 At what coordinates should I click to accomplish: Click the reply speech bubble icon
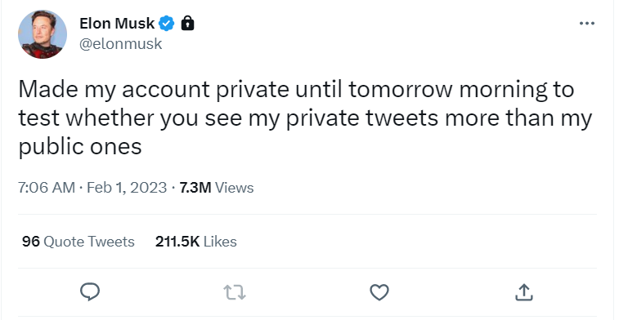(90, 292)
